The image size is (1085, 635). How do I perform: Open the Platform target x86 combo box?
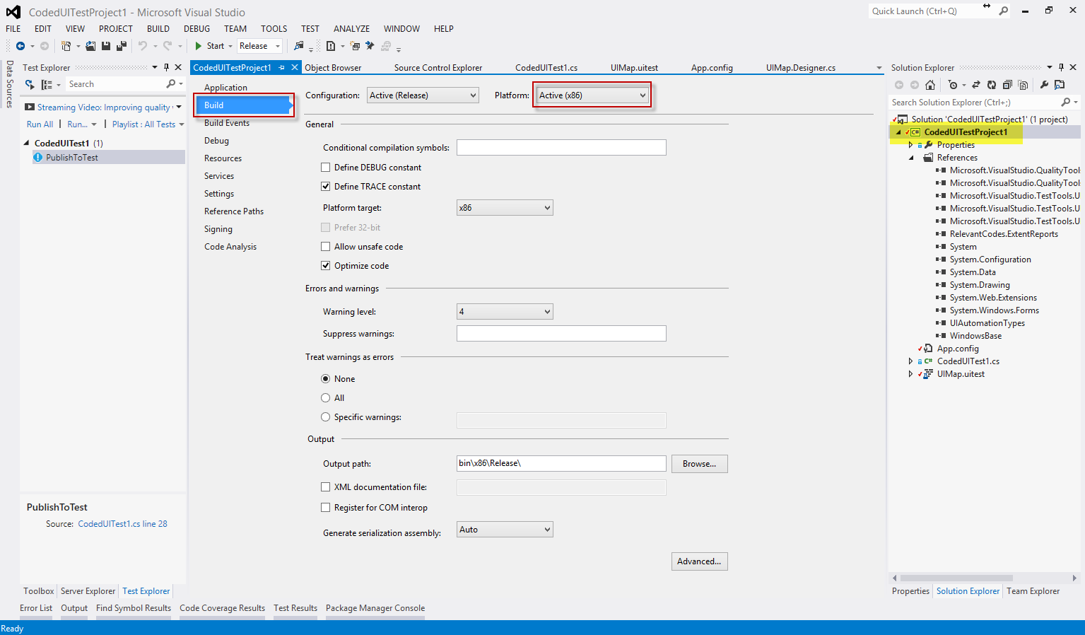[x=505, y=208]
